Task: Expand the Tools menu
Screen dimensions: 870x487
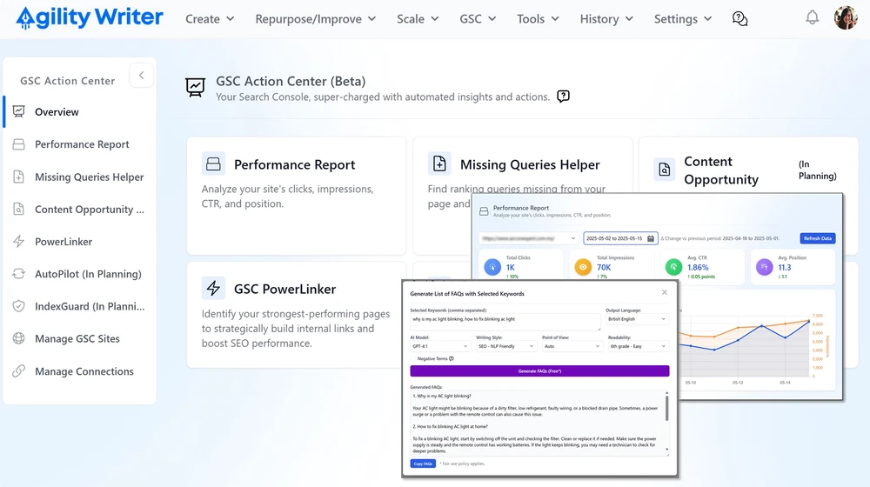Action: 538,19
